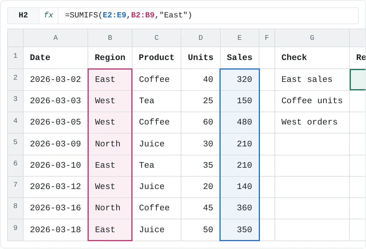
Task: Select the active cell H2
Action: click(358, 80)
